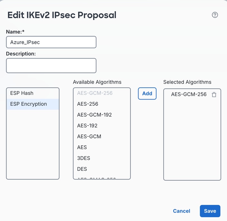Select the plain AES algorithm
227x221 pixels.
click(x=102, y=147)
